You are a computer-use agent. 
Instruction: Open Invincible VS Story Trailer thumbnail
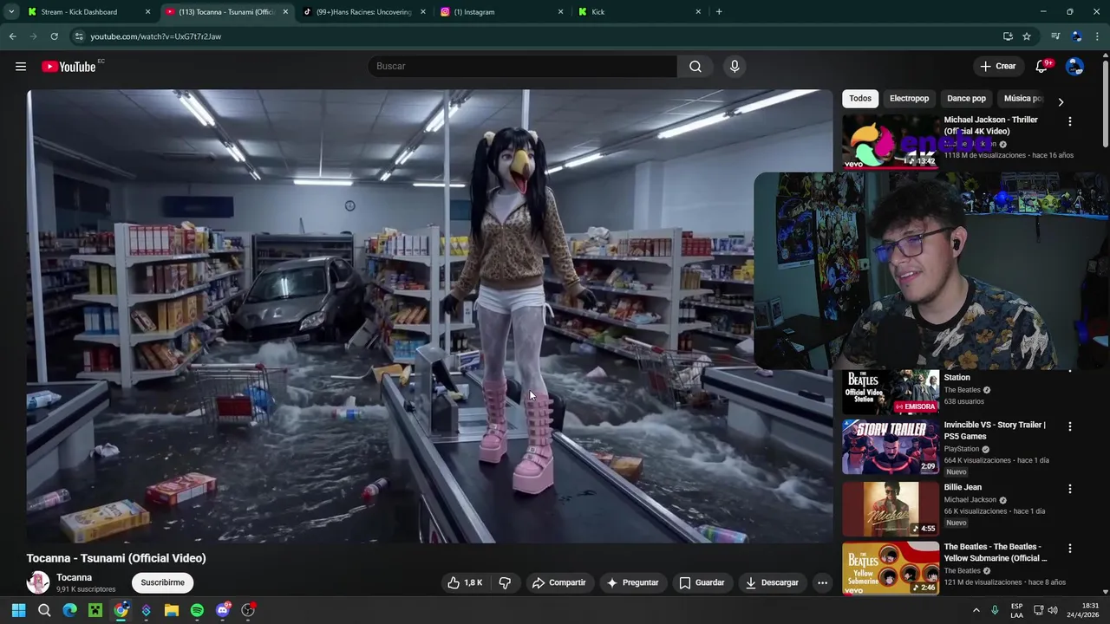click(891, 447)
